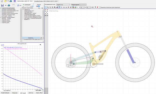
Task: Select the hand pan tool
Action: pos(59,7)
